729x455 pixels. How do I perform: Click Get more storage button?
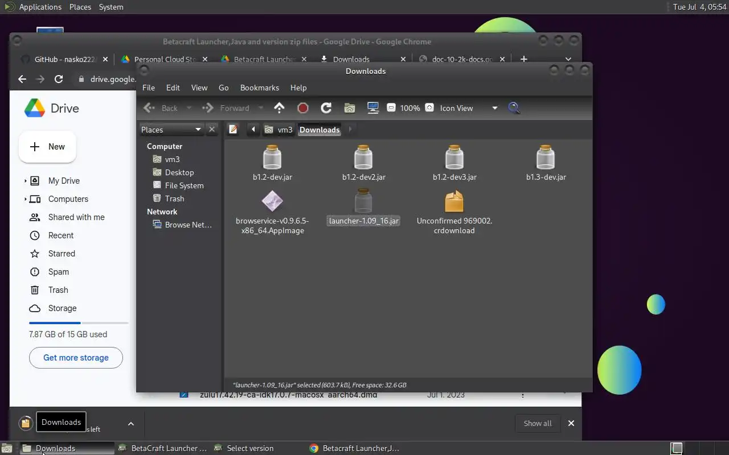coord(76,358)
